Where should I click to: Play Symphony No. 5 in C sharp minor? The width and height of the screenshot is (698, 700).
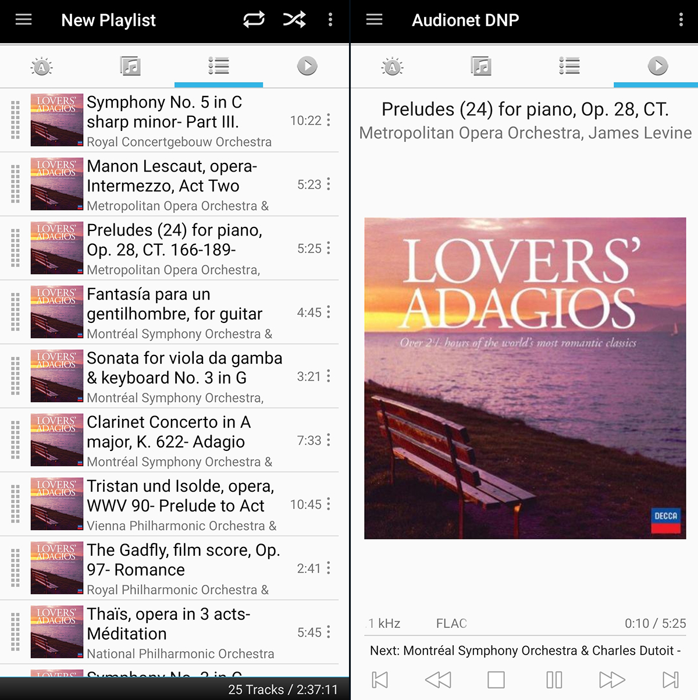pyautogui.click(x=169, y=120)
